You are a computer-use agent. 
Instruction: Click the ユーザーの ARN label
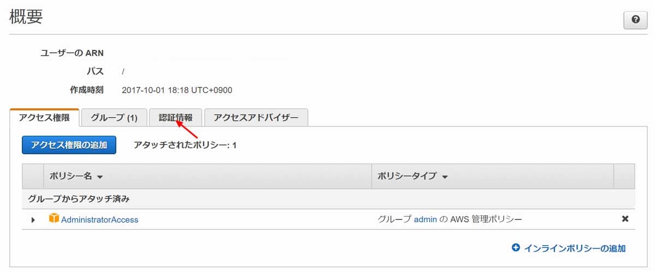coord(72,53)
